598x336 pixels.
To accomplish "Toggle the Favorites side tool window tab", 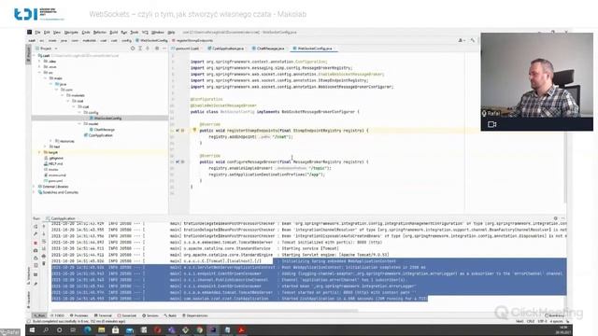I will 28,300.
